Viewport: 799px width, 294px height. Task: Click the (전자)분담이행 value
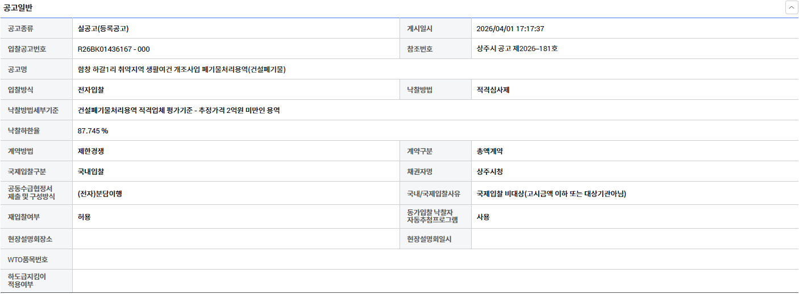(100, 194)
